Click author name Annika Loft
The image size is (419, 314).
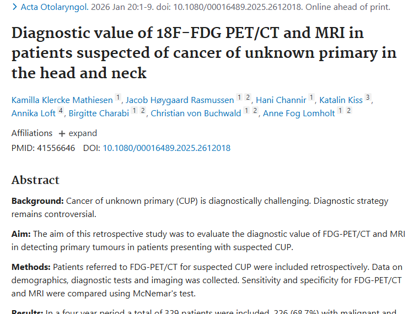point(34,113)
